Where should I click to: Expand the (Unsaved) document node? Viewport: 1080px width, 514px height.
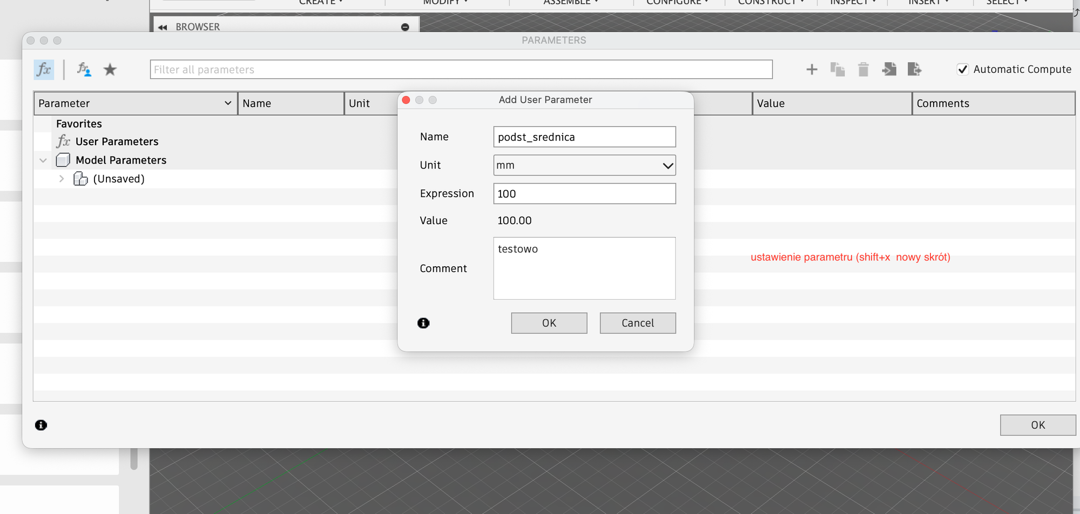point(62,179)
